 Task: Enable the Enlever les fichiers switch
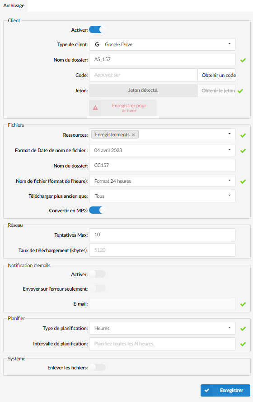[98, 368]
